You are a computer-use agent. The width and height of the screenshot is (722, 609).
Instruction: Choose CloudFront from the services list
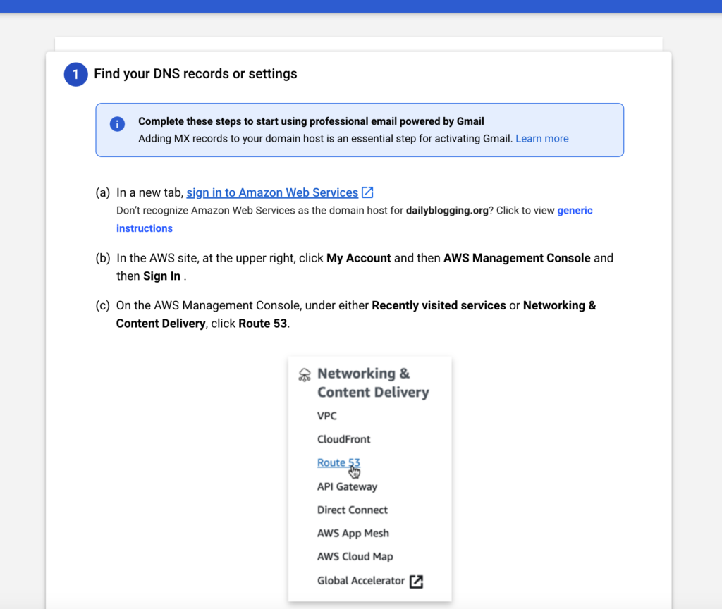343,439
